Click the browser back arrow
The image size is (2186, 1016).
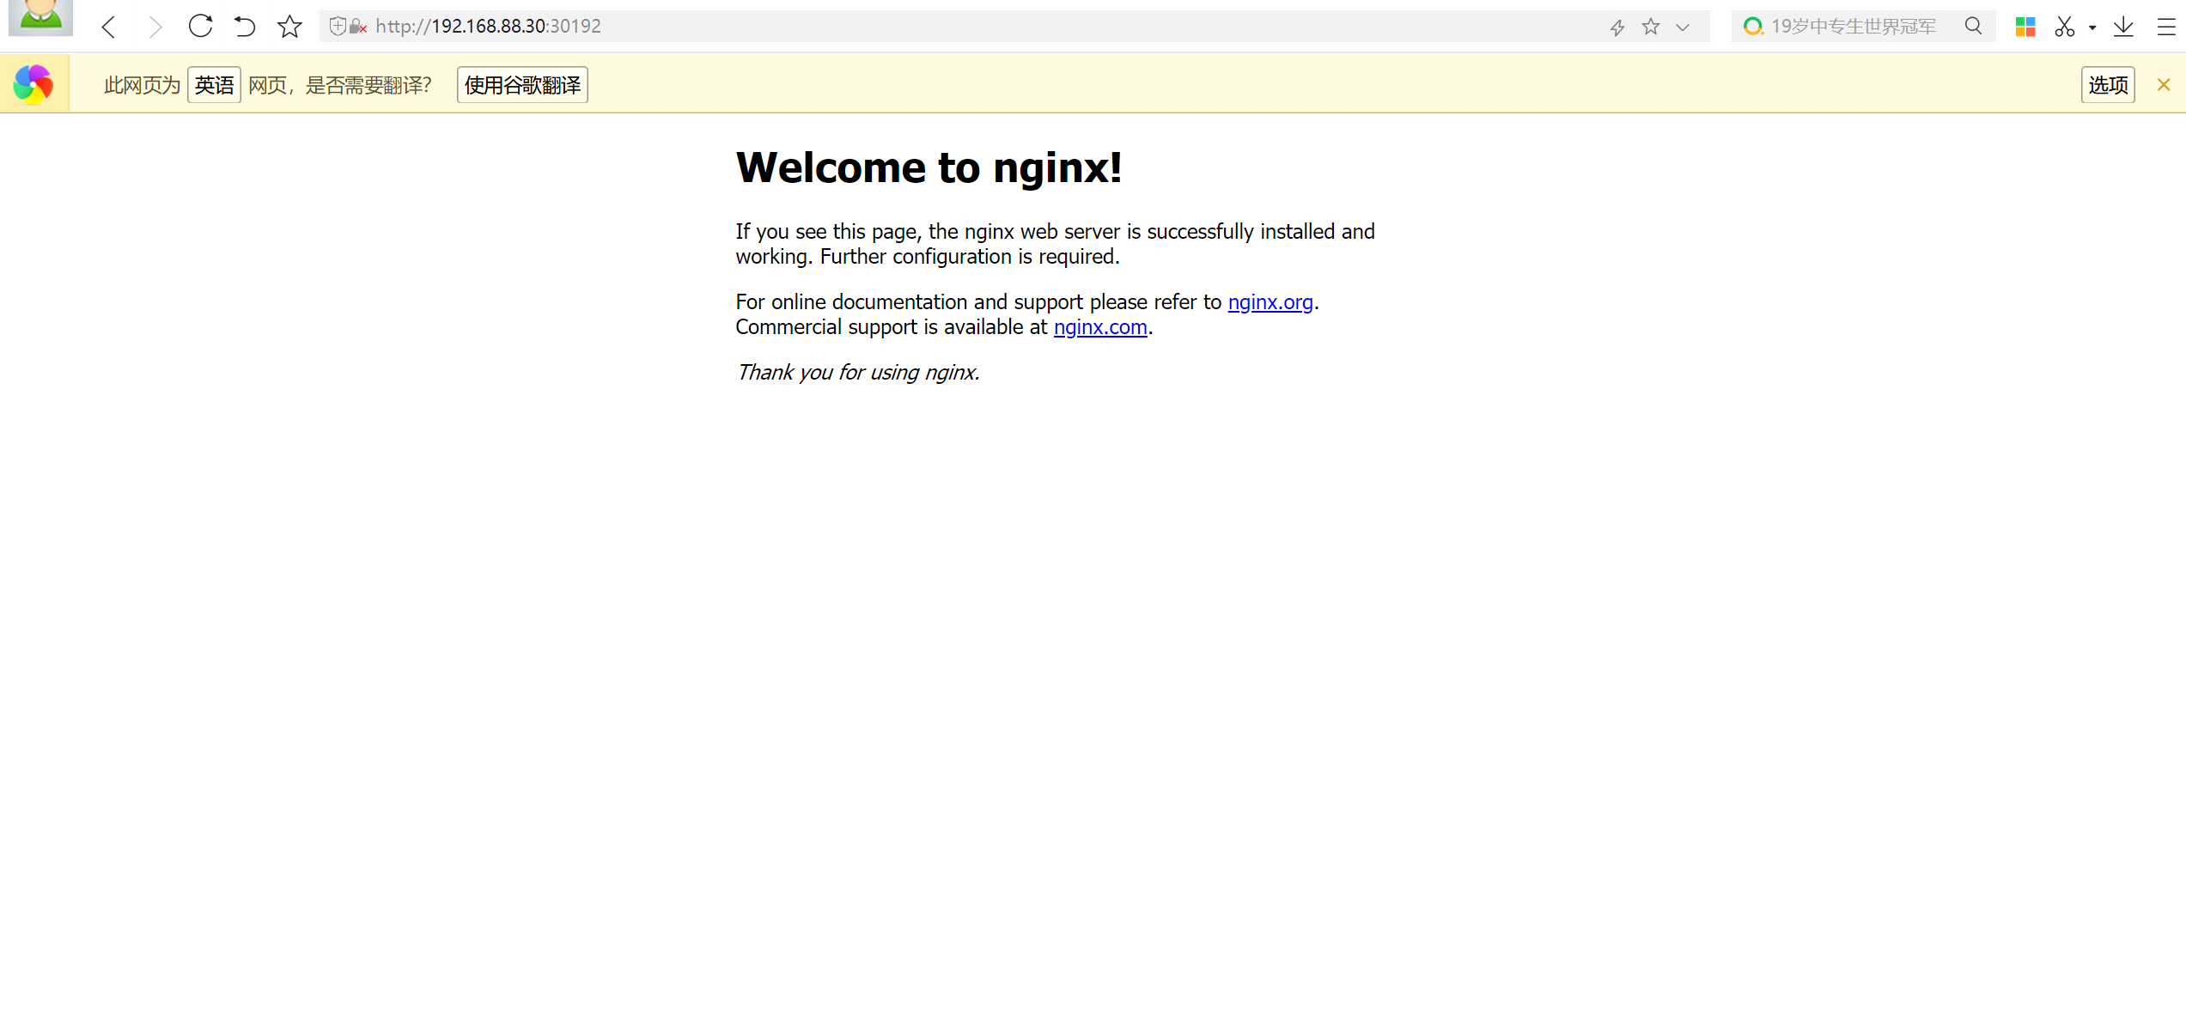tap(108, 27)
